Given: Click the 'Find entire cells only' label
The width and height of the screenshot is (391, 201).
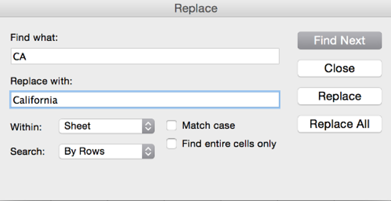Looking at the screenshot, I should click(x=229, y=144).
